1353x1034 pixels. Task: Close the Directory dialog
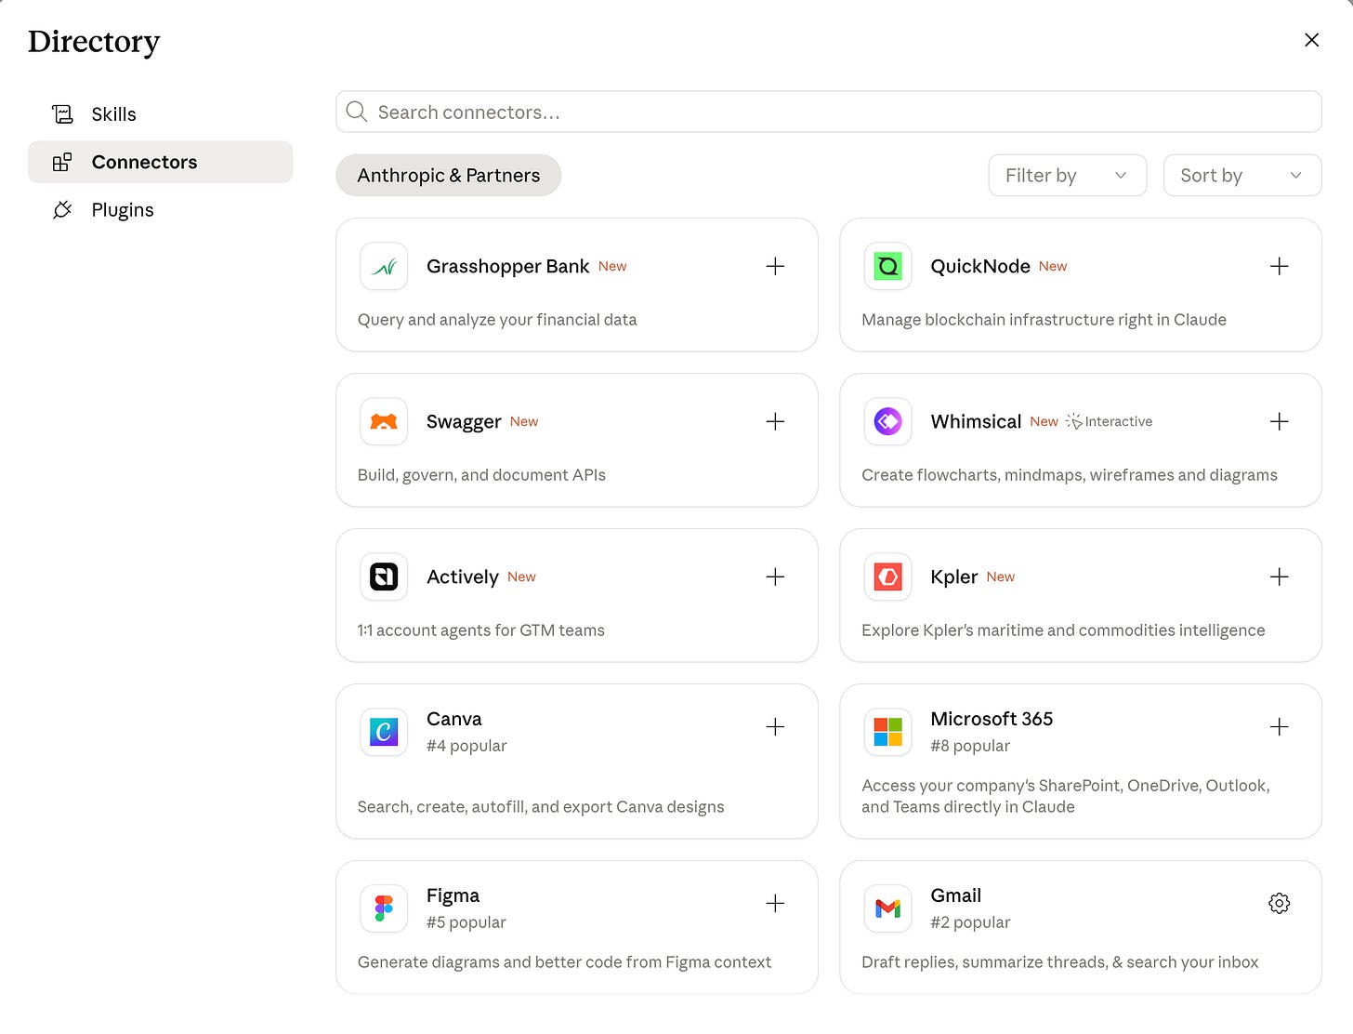click(1311, 40)
